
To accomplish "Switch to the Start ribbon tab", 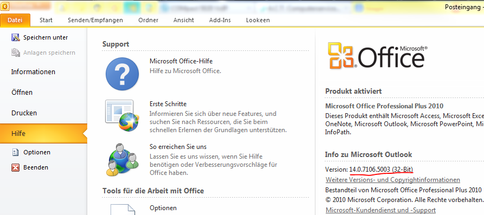I will pos(46,21).
